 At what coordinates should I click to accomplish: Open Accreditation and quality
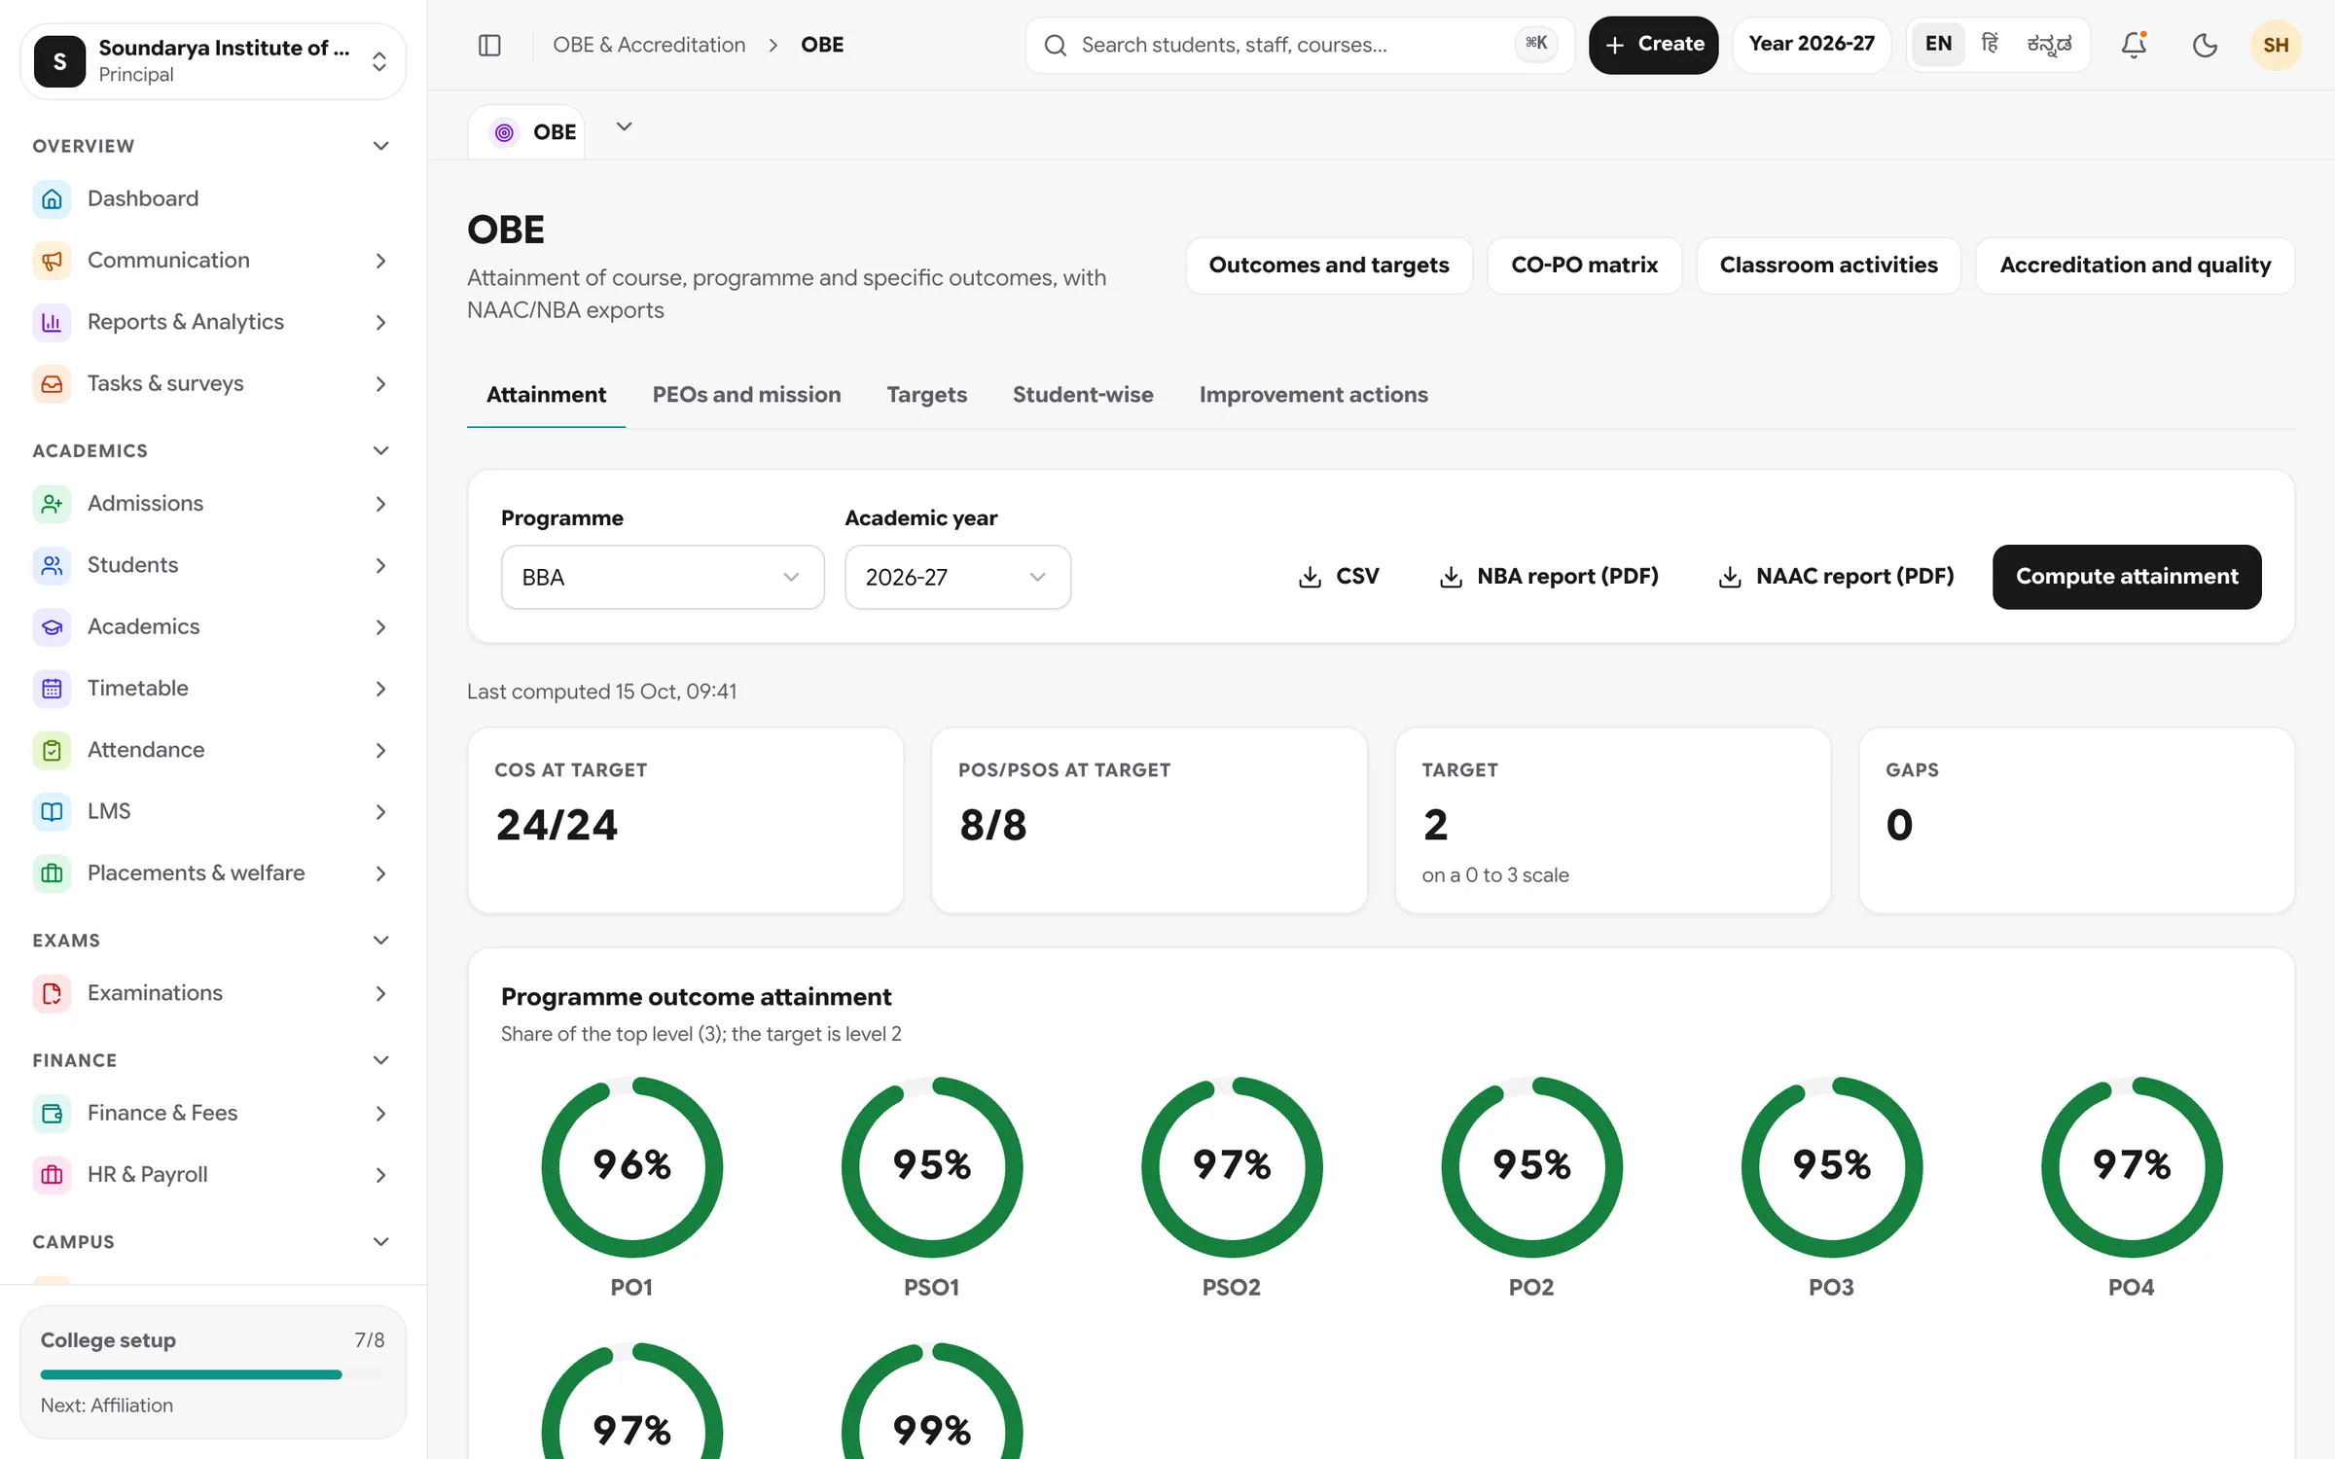pos(2135,266)
